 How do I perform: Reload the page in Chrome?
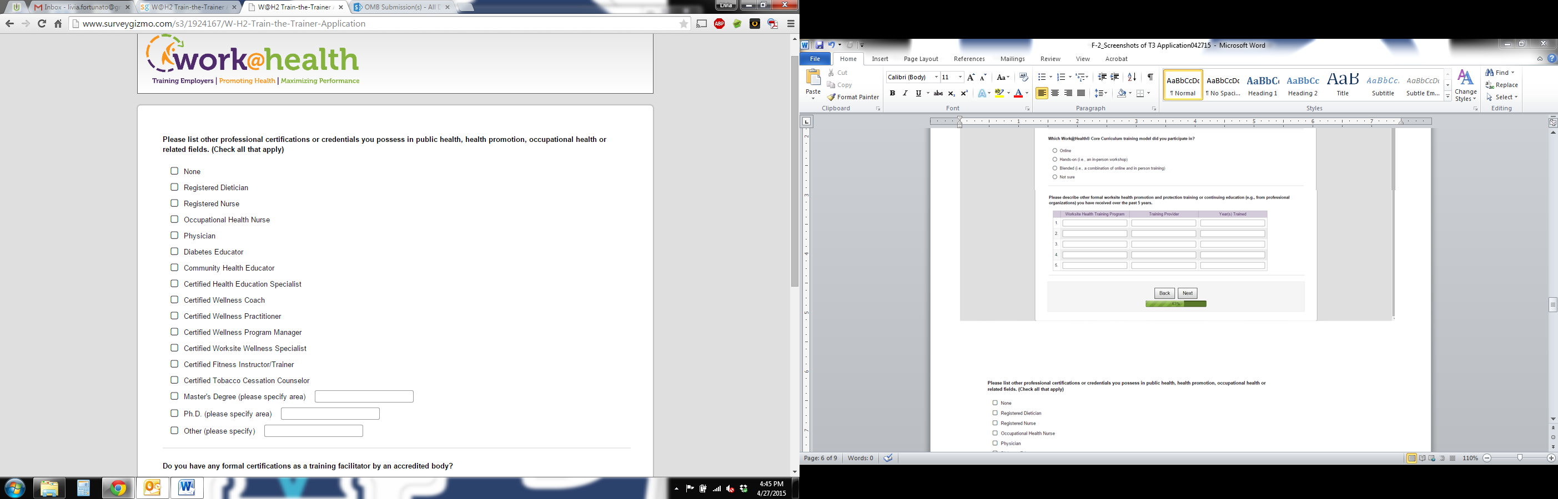[42, 23]
